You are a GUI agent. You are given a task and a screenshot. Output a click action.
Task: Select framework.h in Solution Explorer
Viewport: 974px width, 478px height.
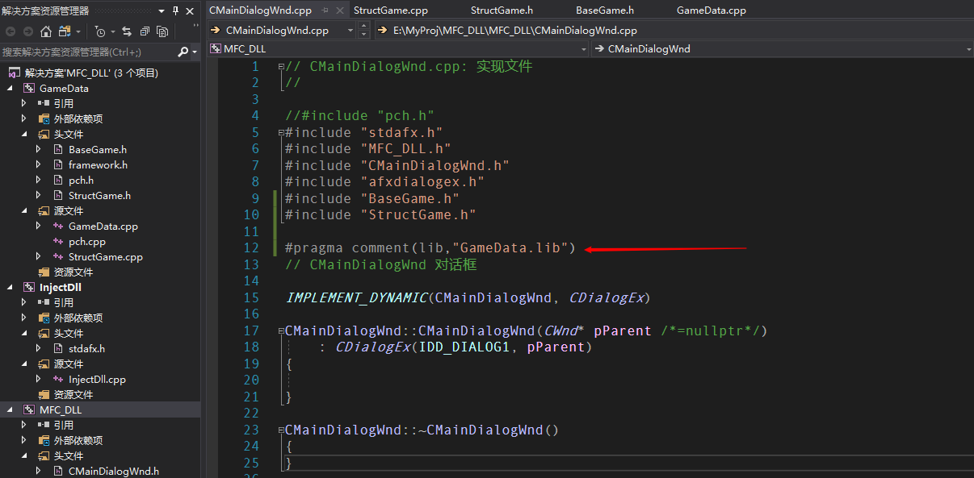click(x=98, y=164)
